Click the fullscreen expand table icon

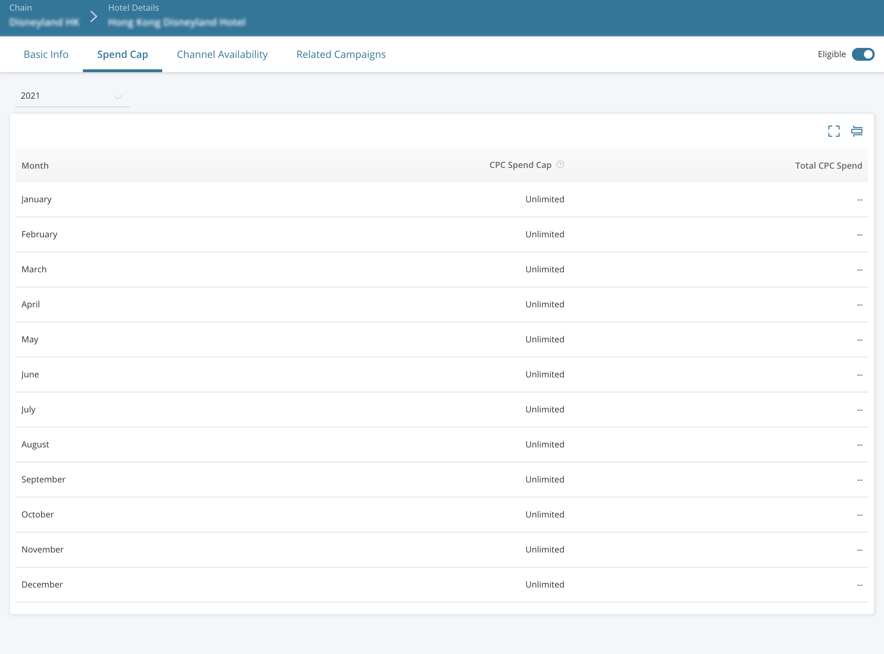pyautogui.click(x=834, y=131)
